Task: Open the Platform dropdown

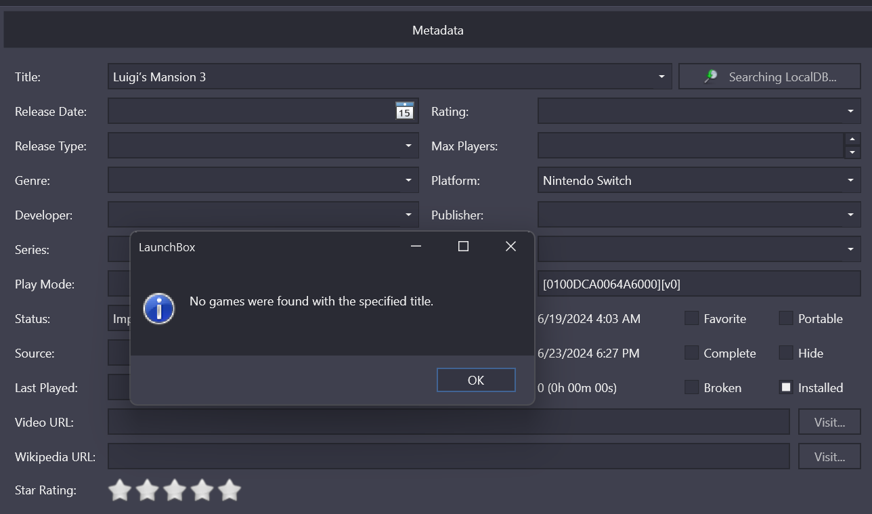Action: tap(850, 180)
